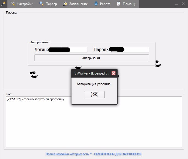Open the Настройки menu with tools icon

[22, 4]
